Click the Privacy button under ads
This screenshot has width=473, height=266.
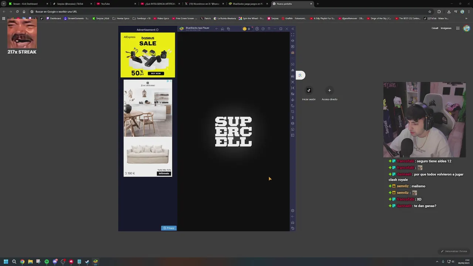click(x=169, y=228)
